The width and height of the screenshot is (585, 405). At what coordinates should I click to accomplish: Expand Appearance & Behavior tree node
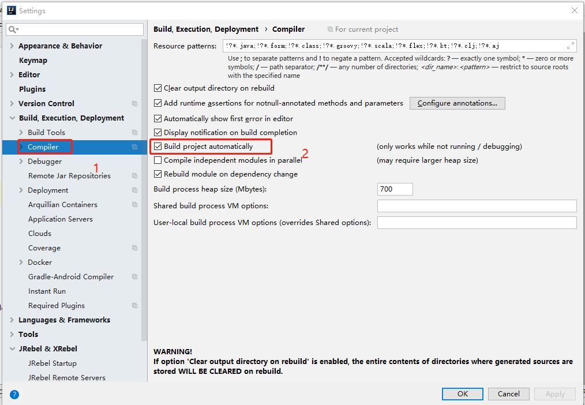click(12, 46)
